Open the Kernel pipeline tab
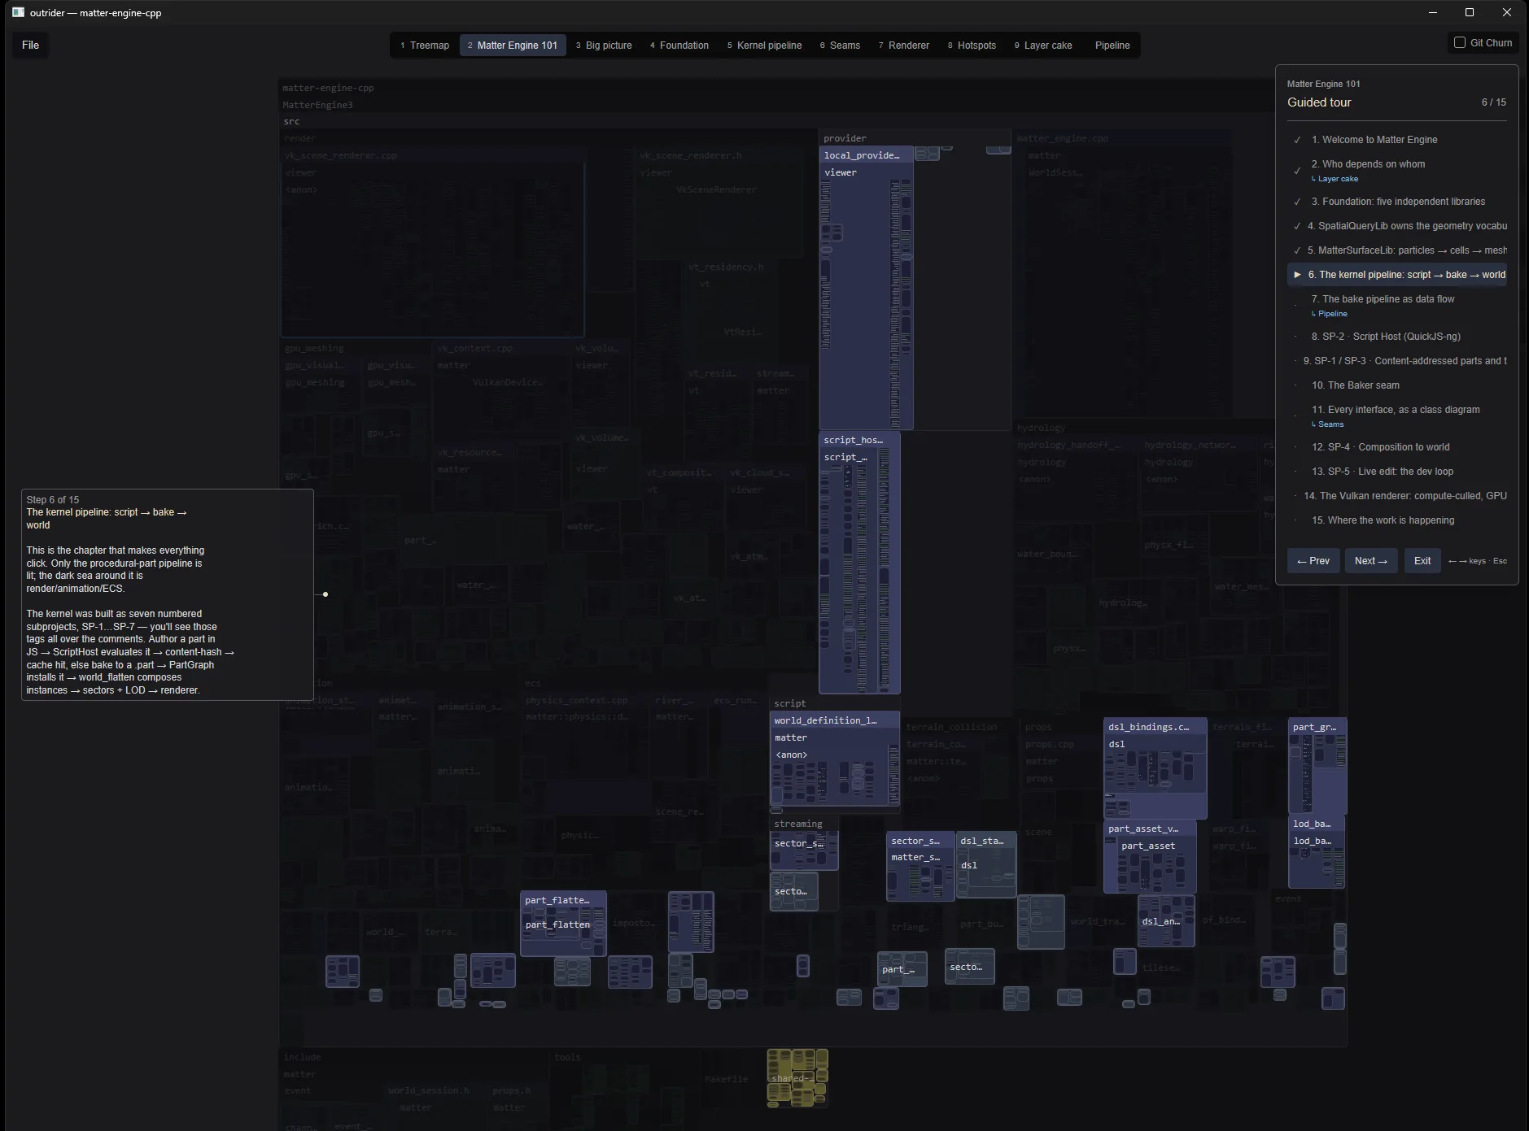The height and width of the screenshot is (1131, 1529). [764, 46]
